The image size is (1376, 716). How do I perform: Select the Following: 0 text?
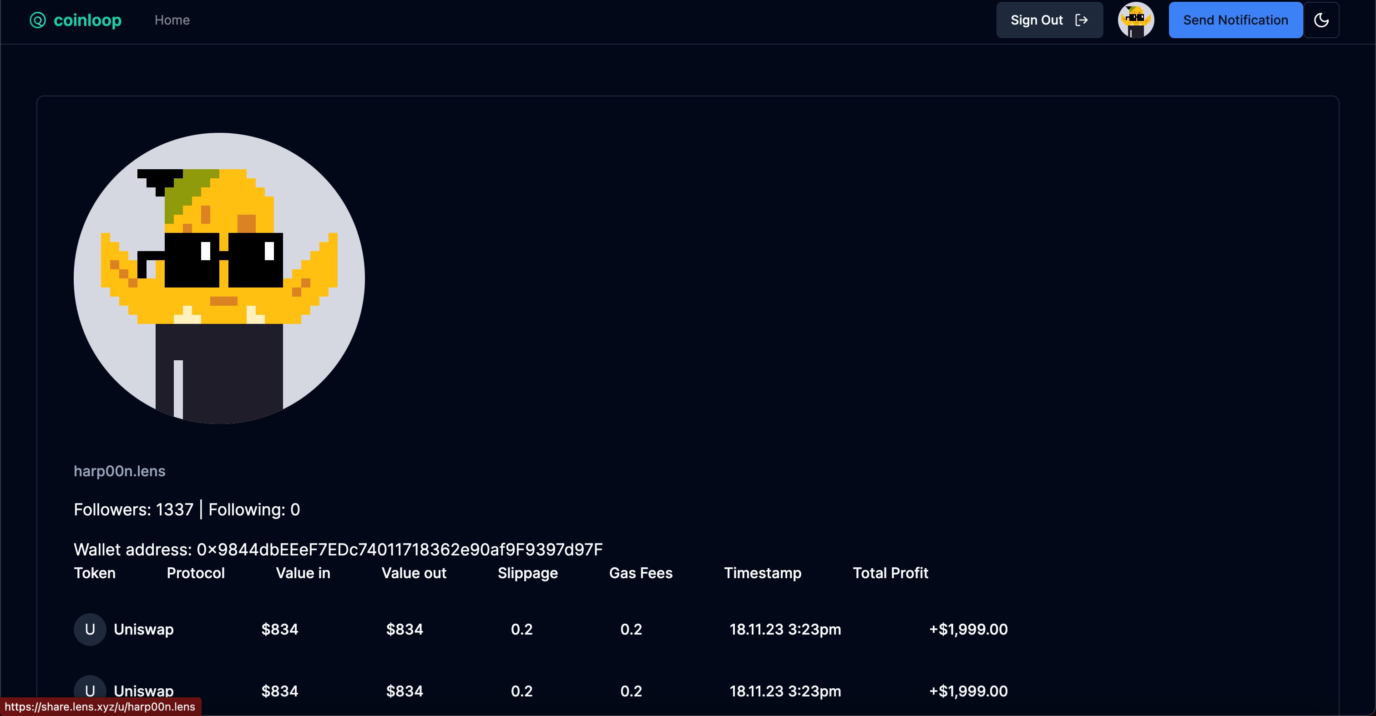tap(254, 509)
